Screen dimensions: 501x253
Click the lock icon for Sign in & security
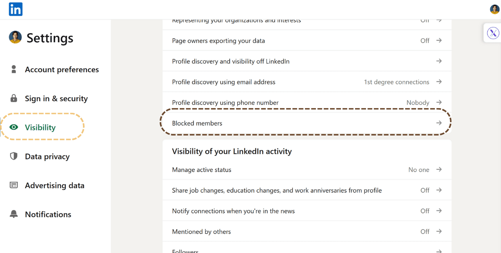point(14,98)
